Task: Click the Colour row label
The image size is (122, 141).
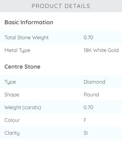Action: click(x=12, y=120)
